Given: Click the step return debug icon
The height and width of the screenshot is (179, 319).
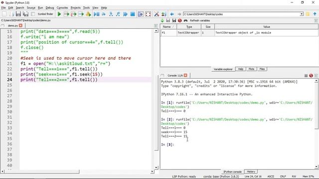Looking at the screenshot, I should pos(118,14).
